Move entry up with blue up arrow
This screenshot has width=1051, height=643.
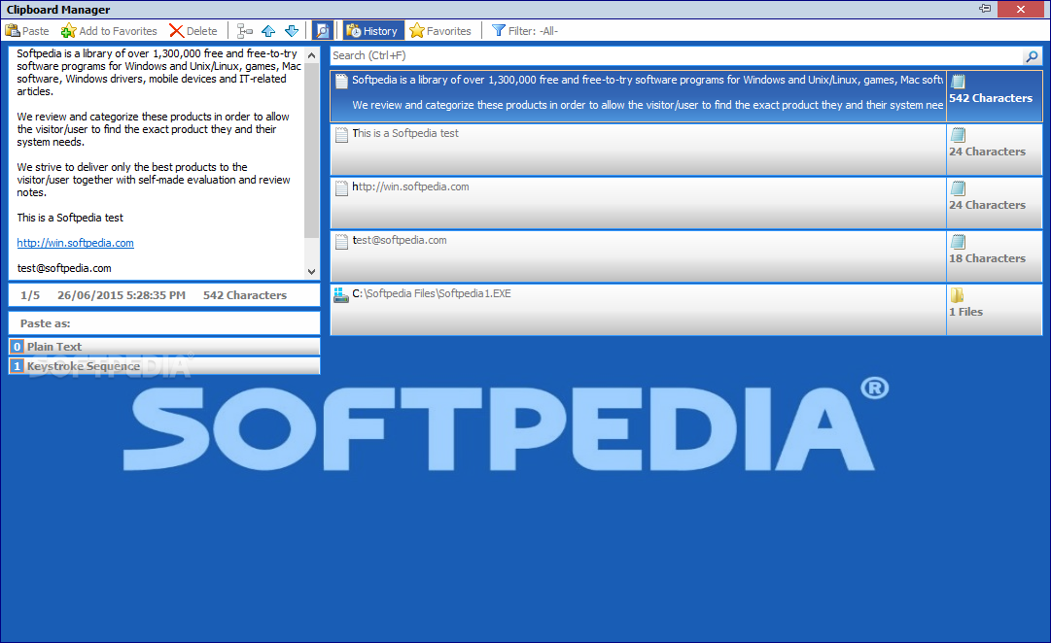point(268,31)
